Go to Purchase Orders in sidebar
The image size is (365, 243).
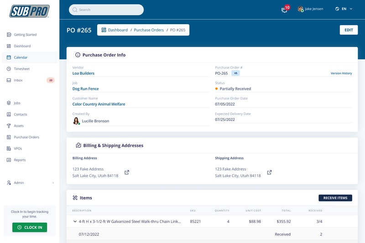click(26, 137)
